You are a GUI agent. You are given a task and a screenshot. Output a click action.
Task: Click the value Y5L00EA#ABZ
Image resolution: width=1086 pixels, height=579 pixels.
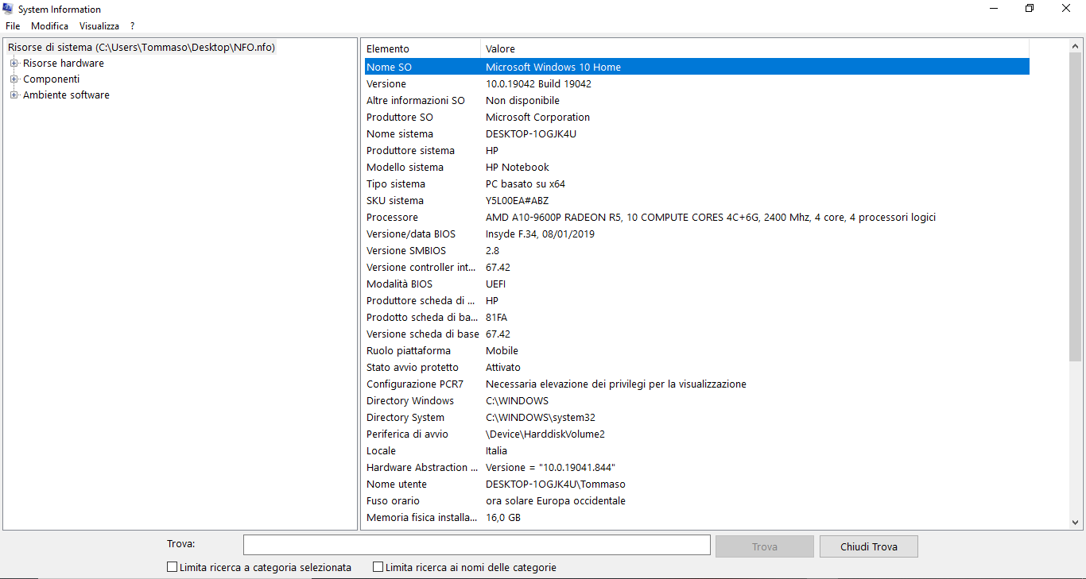[x=518, y=200]
